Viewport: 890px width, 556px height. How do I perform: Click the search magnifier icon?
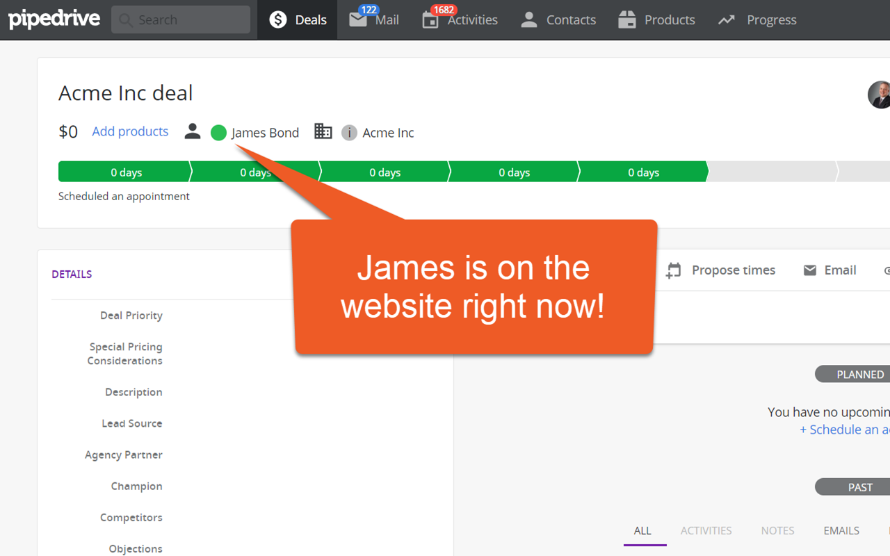[126, 20]
